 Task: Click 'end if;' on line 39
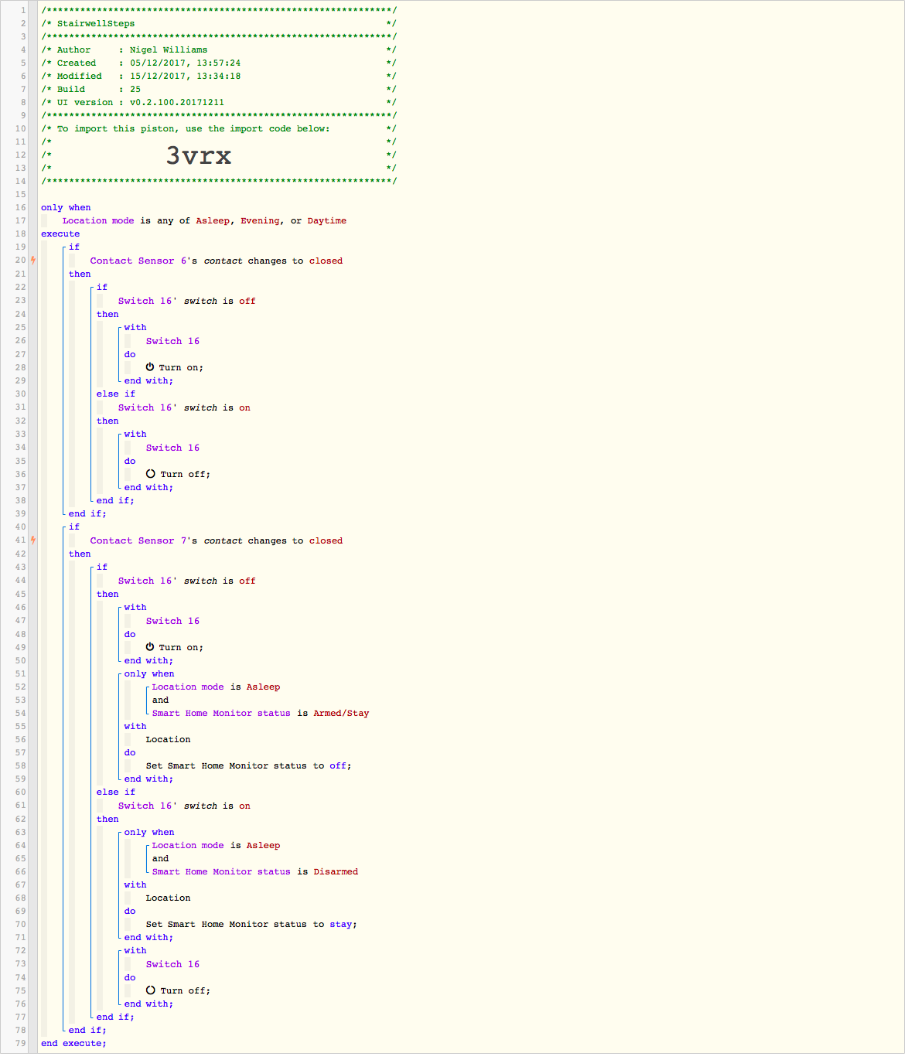pos(87,513)
